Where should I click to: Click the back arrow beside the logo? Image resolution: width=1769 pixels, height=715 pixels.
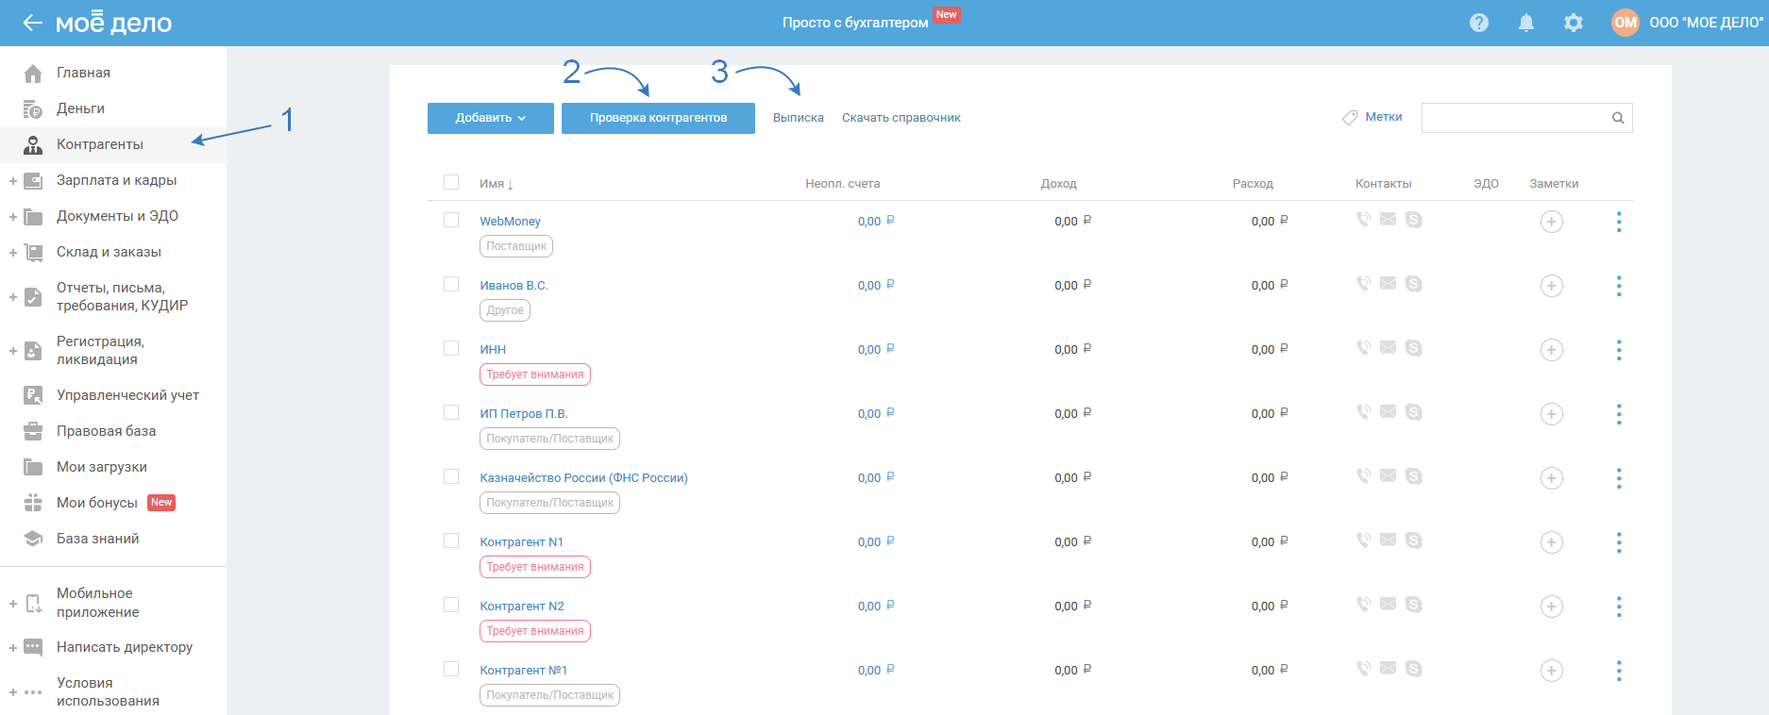click(32, 23)
